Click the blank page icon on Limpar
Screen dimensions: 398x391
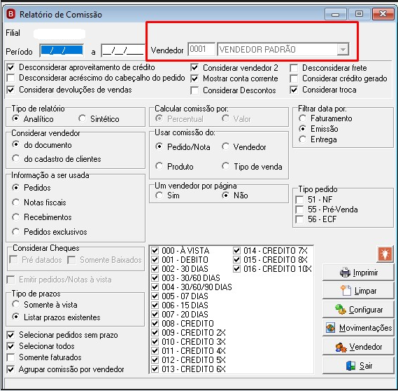tap(346, 291)
